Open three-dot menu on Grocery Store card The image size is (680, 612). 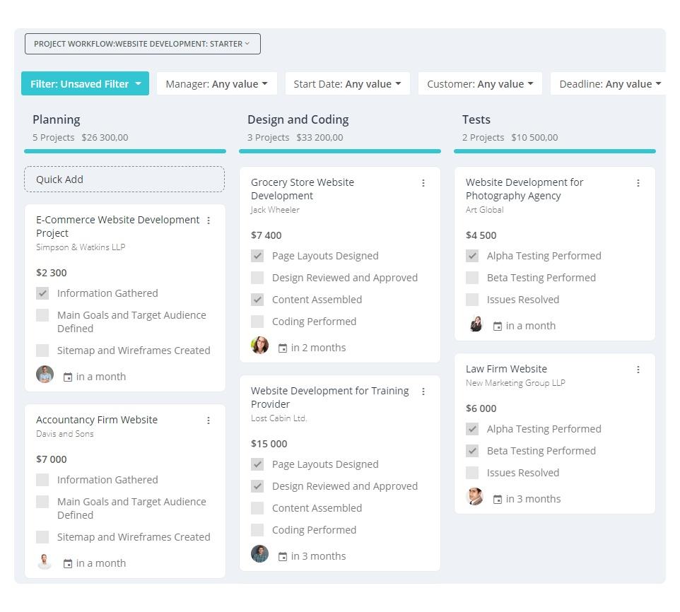423,183
